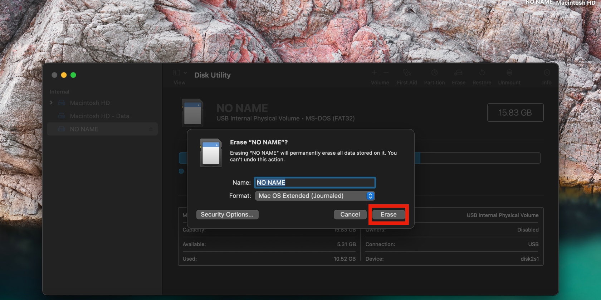Cancel the erase dialog
This screenshot has width=601, height=300.
tap(350, 215)
